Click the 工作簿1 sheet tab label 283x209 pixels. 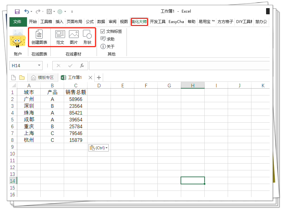tap(75, 77)
